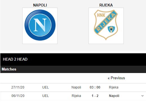Click UEL competition in 27/11/20 row
Viewport: 146px width, 106px height.
45,87
